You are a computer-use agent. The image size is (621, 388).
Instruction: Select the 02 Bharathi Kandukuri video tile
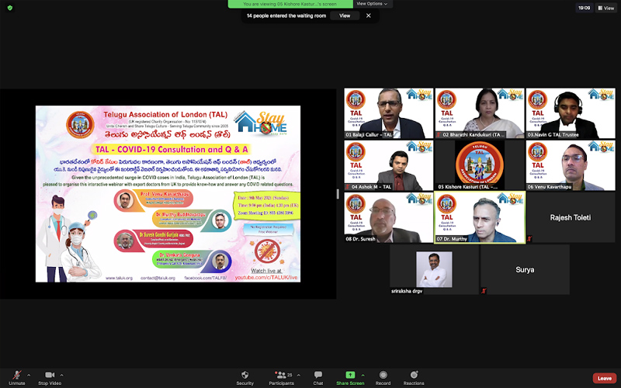[480, 113]
